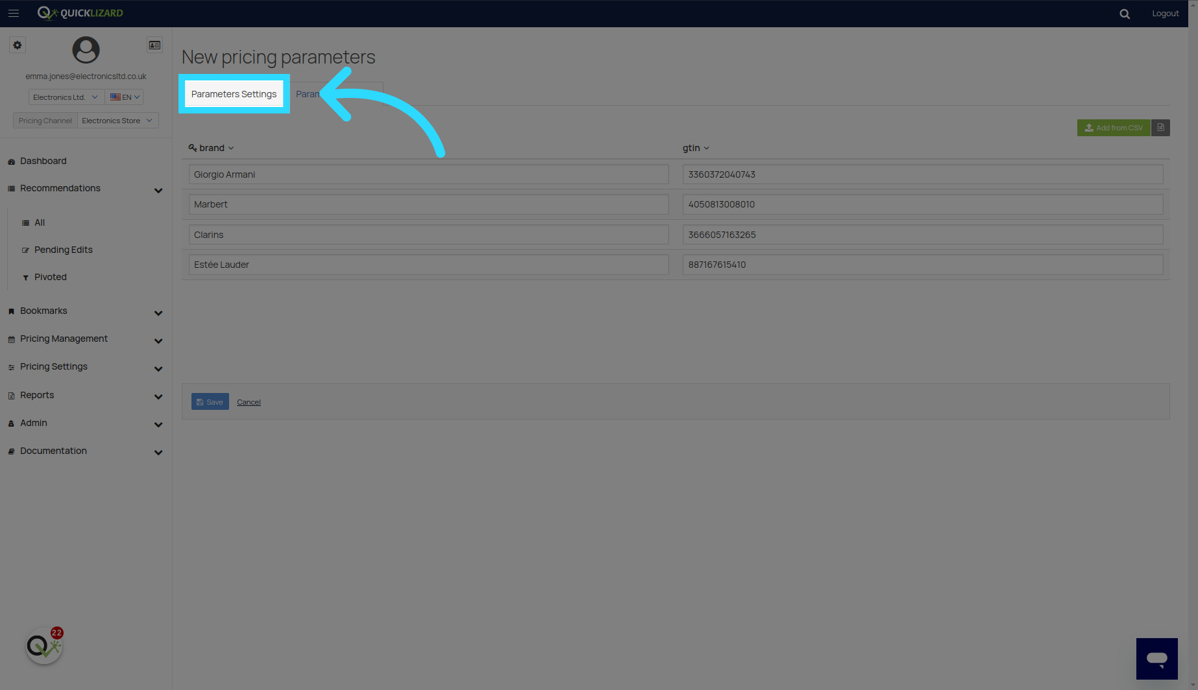
Task: Click the key icon on the brand column
Action: point(191,148)
